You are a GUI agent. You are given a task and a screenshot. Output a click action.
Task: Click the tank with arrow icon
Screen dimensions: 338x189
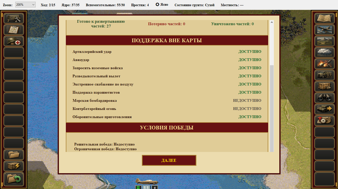(x=324, y=109)
